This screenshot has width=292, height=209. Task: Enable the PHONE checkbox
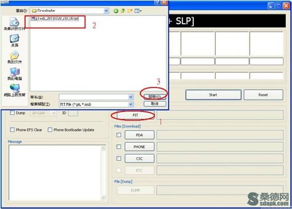tap(118, 147)
